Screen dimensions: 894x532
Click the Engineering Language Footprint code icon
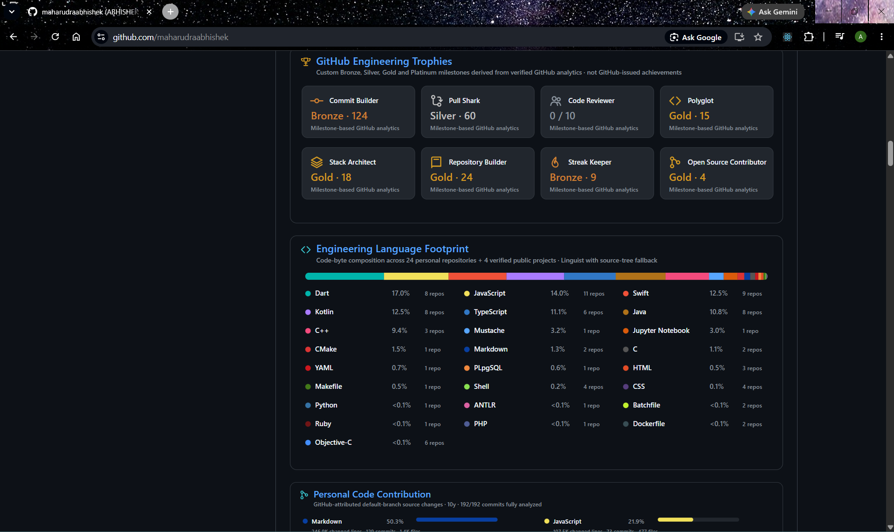[x=305, y=249]
